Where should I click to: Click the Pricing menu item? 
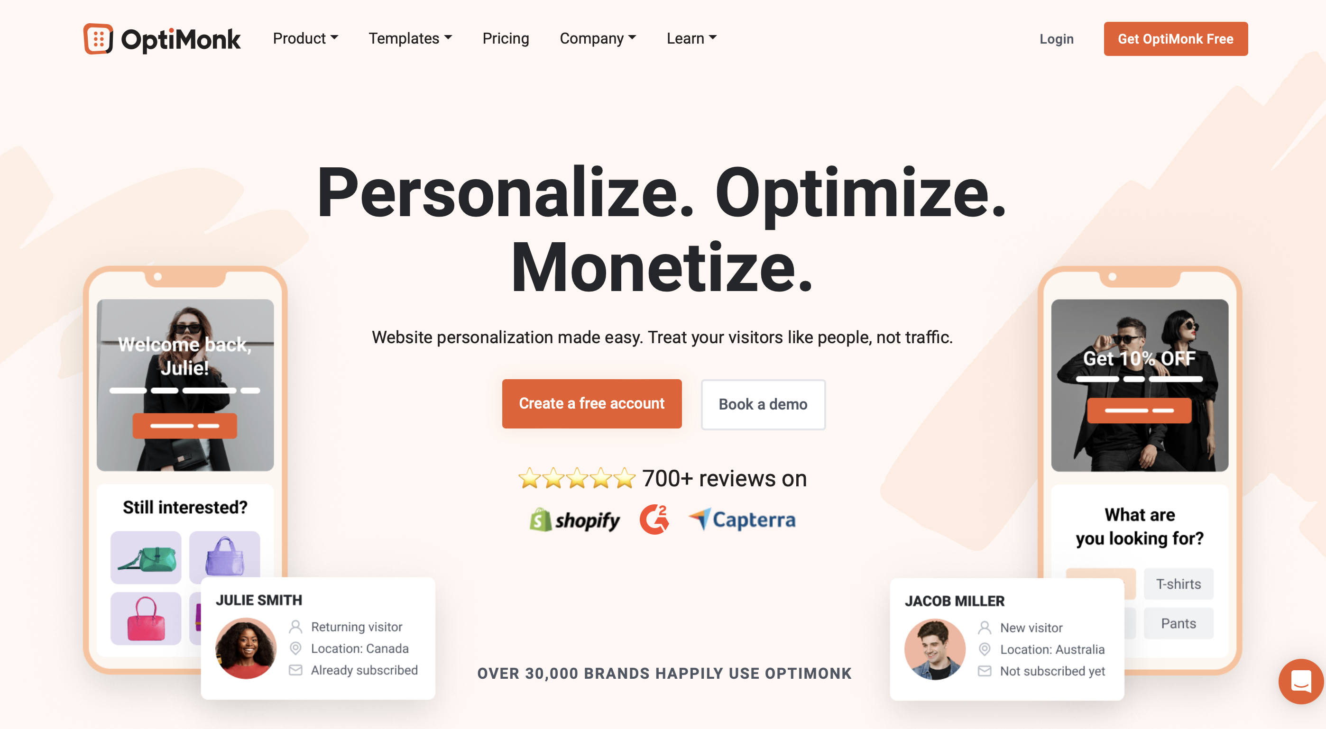click(506, 38)
